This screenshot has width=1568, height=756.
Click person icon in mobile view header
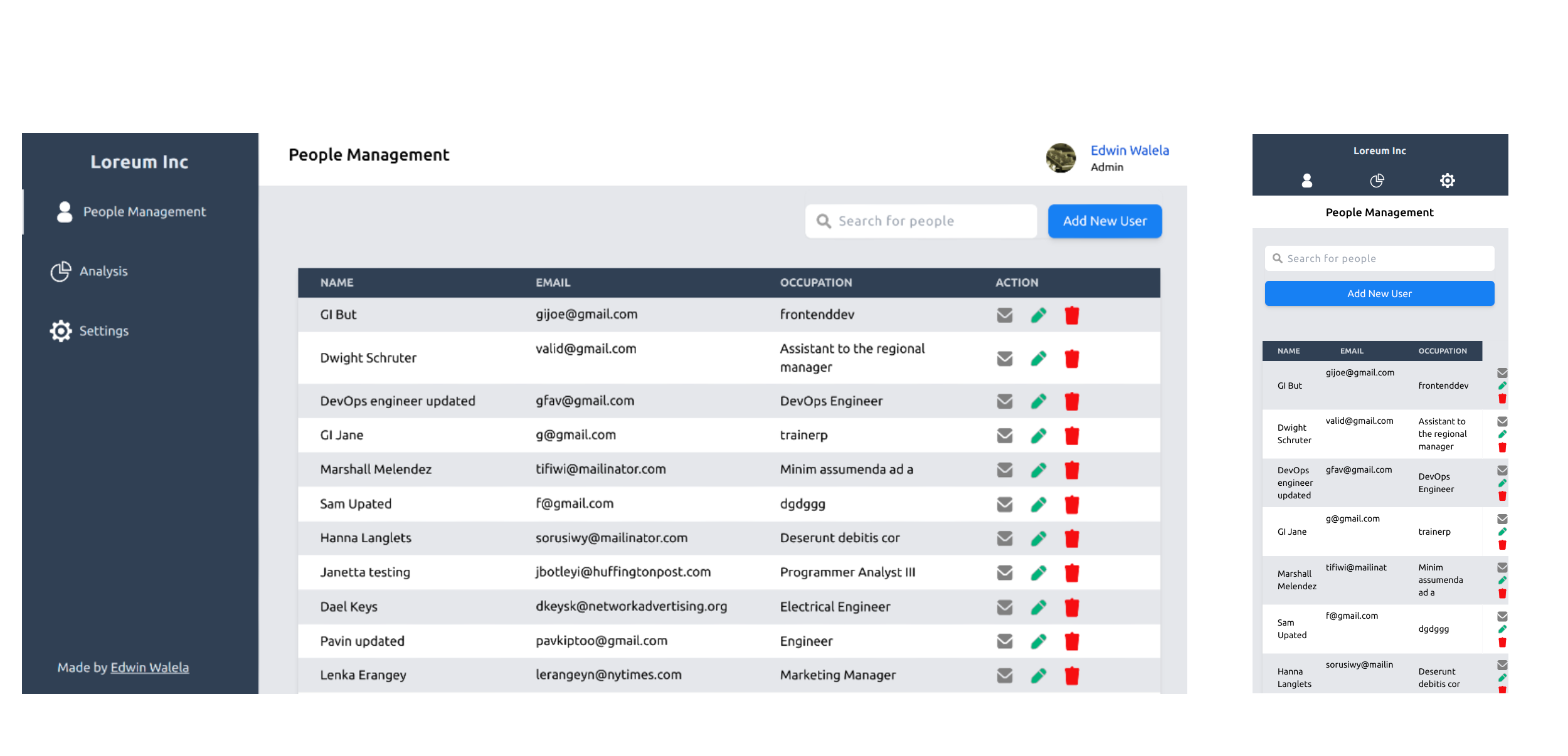(1306, 181)
